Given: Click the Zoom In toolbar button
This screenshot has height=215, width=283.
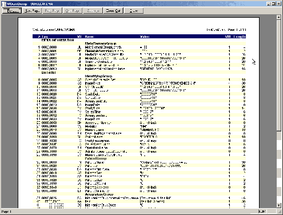Looking at the screenshot, I should (x=93, y=11).
